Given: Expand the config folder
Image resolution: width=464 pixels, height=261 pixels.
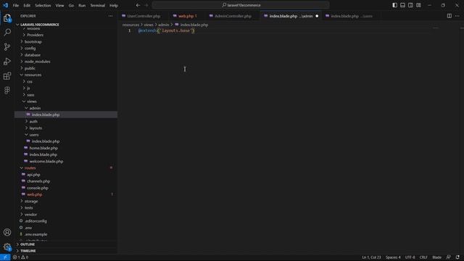Looking at the screenshot, I should point(30,49).
